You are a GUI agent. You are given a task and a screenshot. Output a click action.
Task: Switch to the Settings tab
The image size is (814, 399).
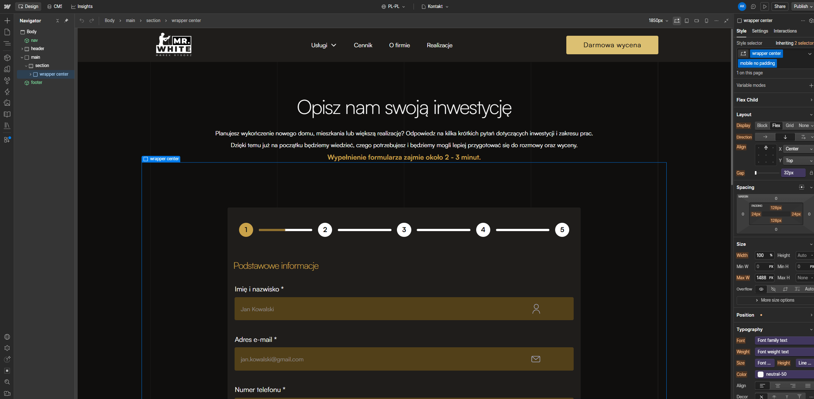[760, 31]
